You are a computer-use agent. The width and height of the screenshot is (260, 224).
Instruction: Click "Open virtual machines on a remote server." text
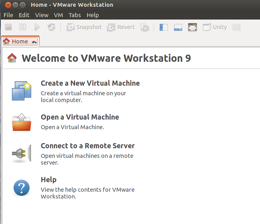tap(87, 159)
